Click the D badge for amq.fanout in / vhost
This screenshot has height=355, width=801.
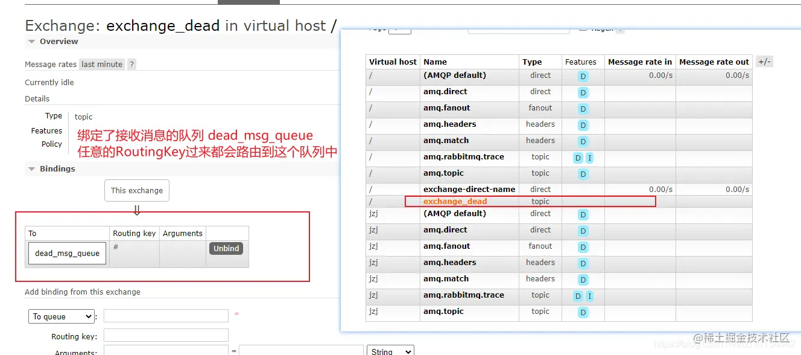tap(583, 109)
